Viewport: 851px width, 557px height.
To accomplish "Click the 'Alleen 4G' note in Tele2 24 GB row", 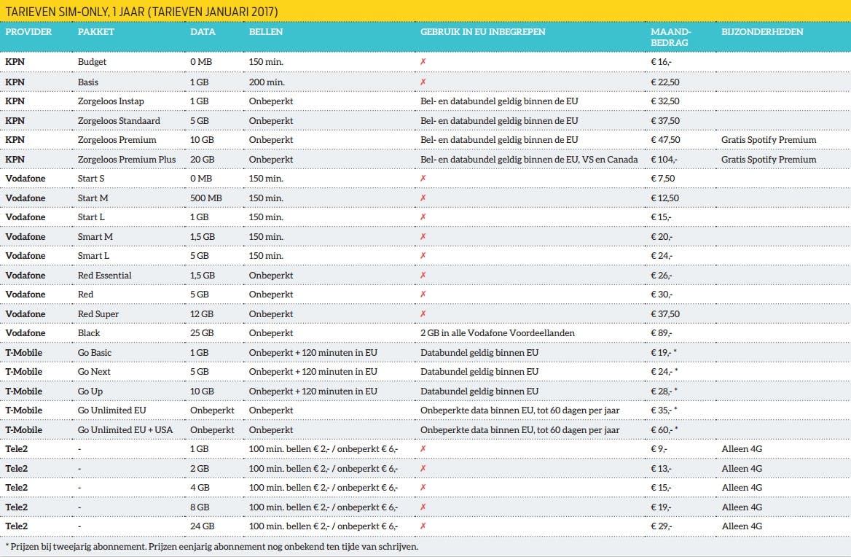I will point(742,526).
